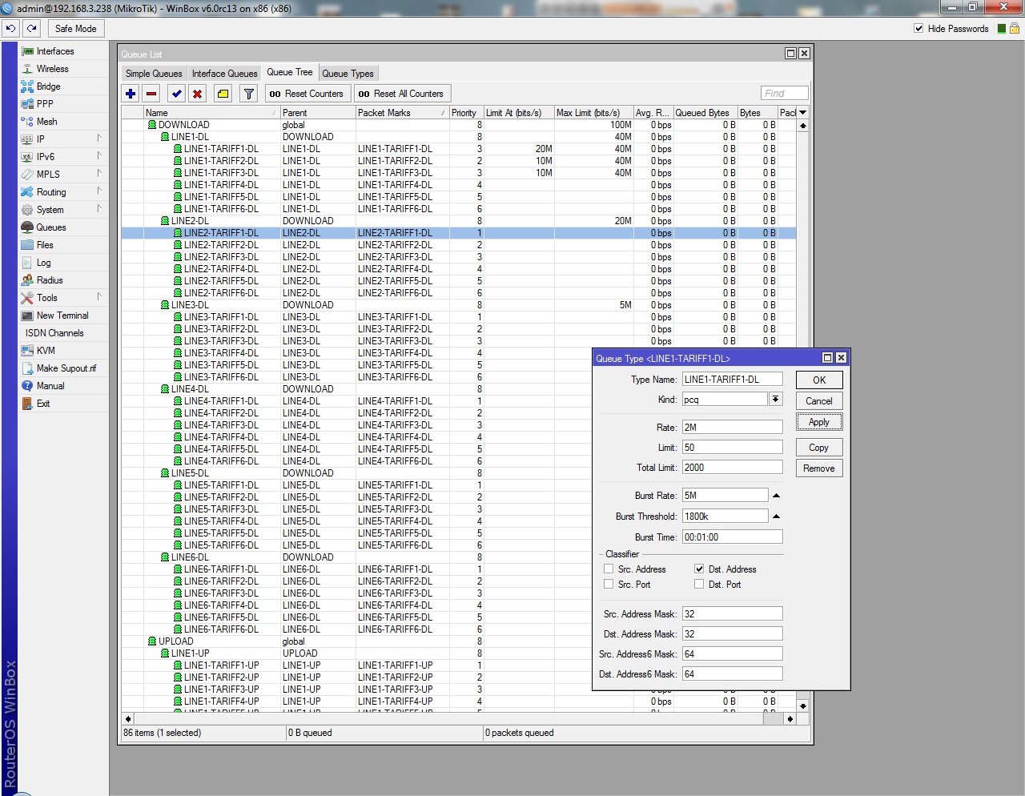
Task: Open Wireless in the sidebar
Action: [62, 69]
